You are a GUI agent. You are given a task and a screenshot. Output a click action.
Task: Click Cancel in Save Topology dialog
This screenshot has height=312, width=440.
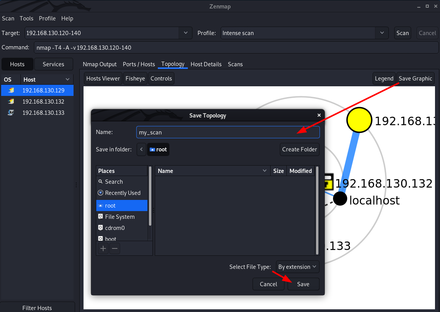(x=268, y=284)
